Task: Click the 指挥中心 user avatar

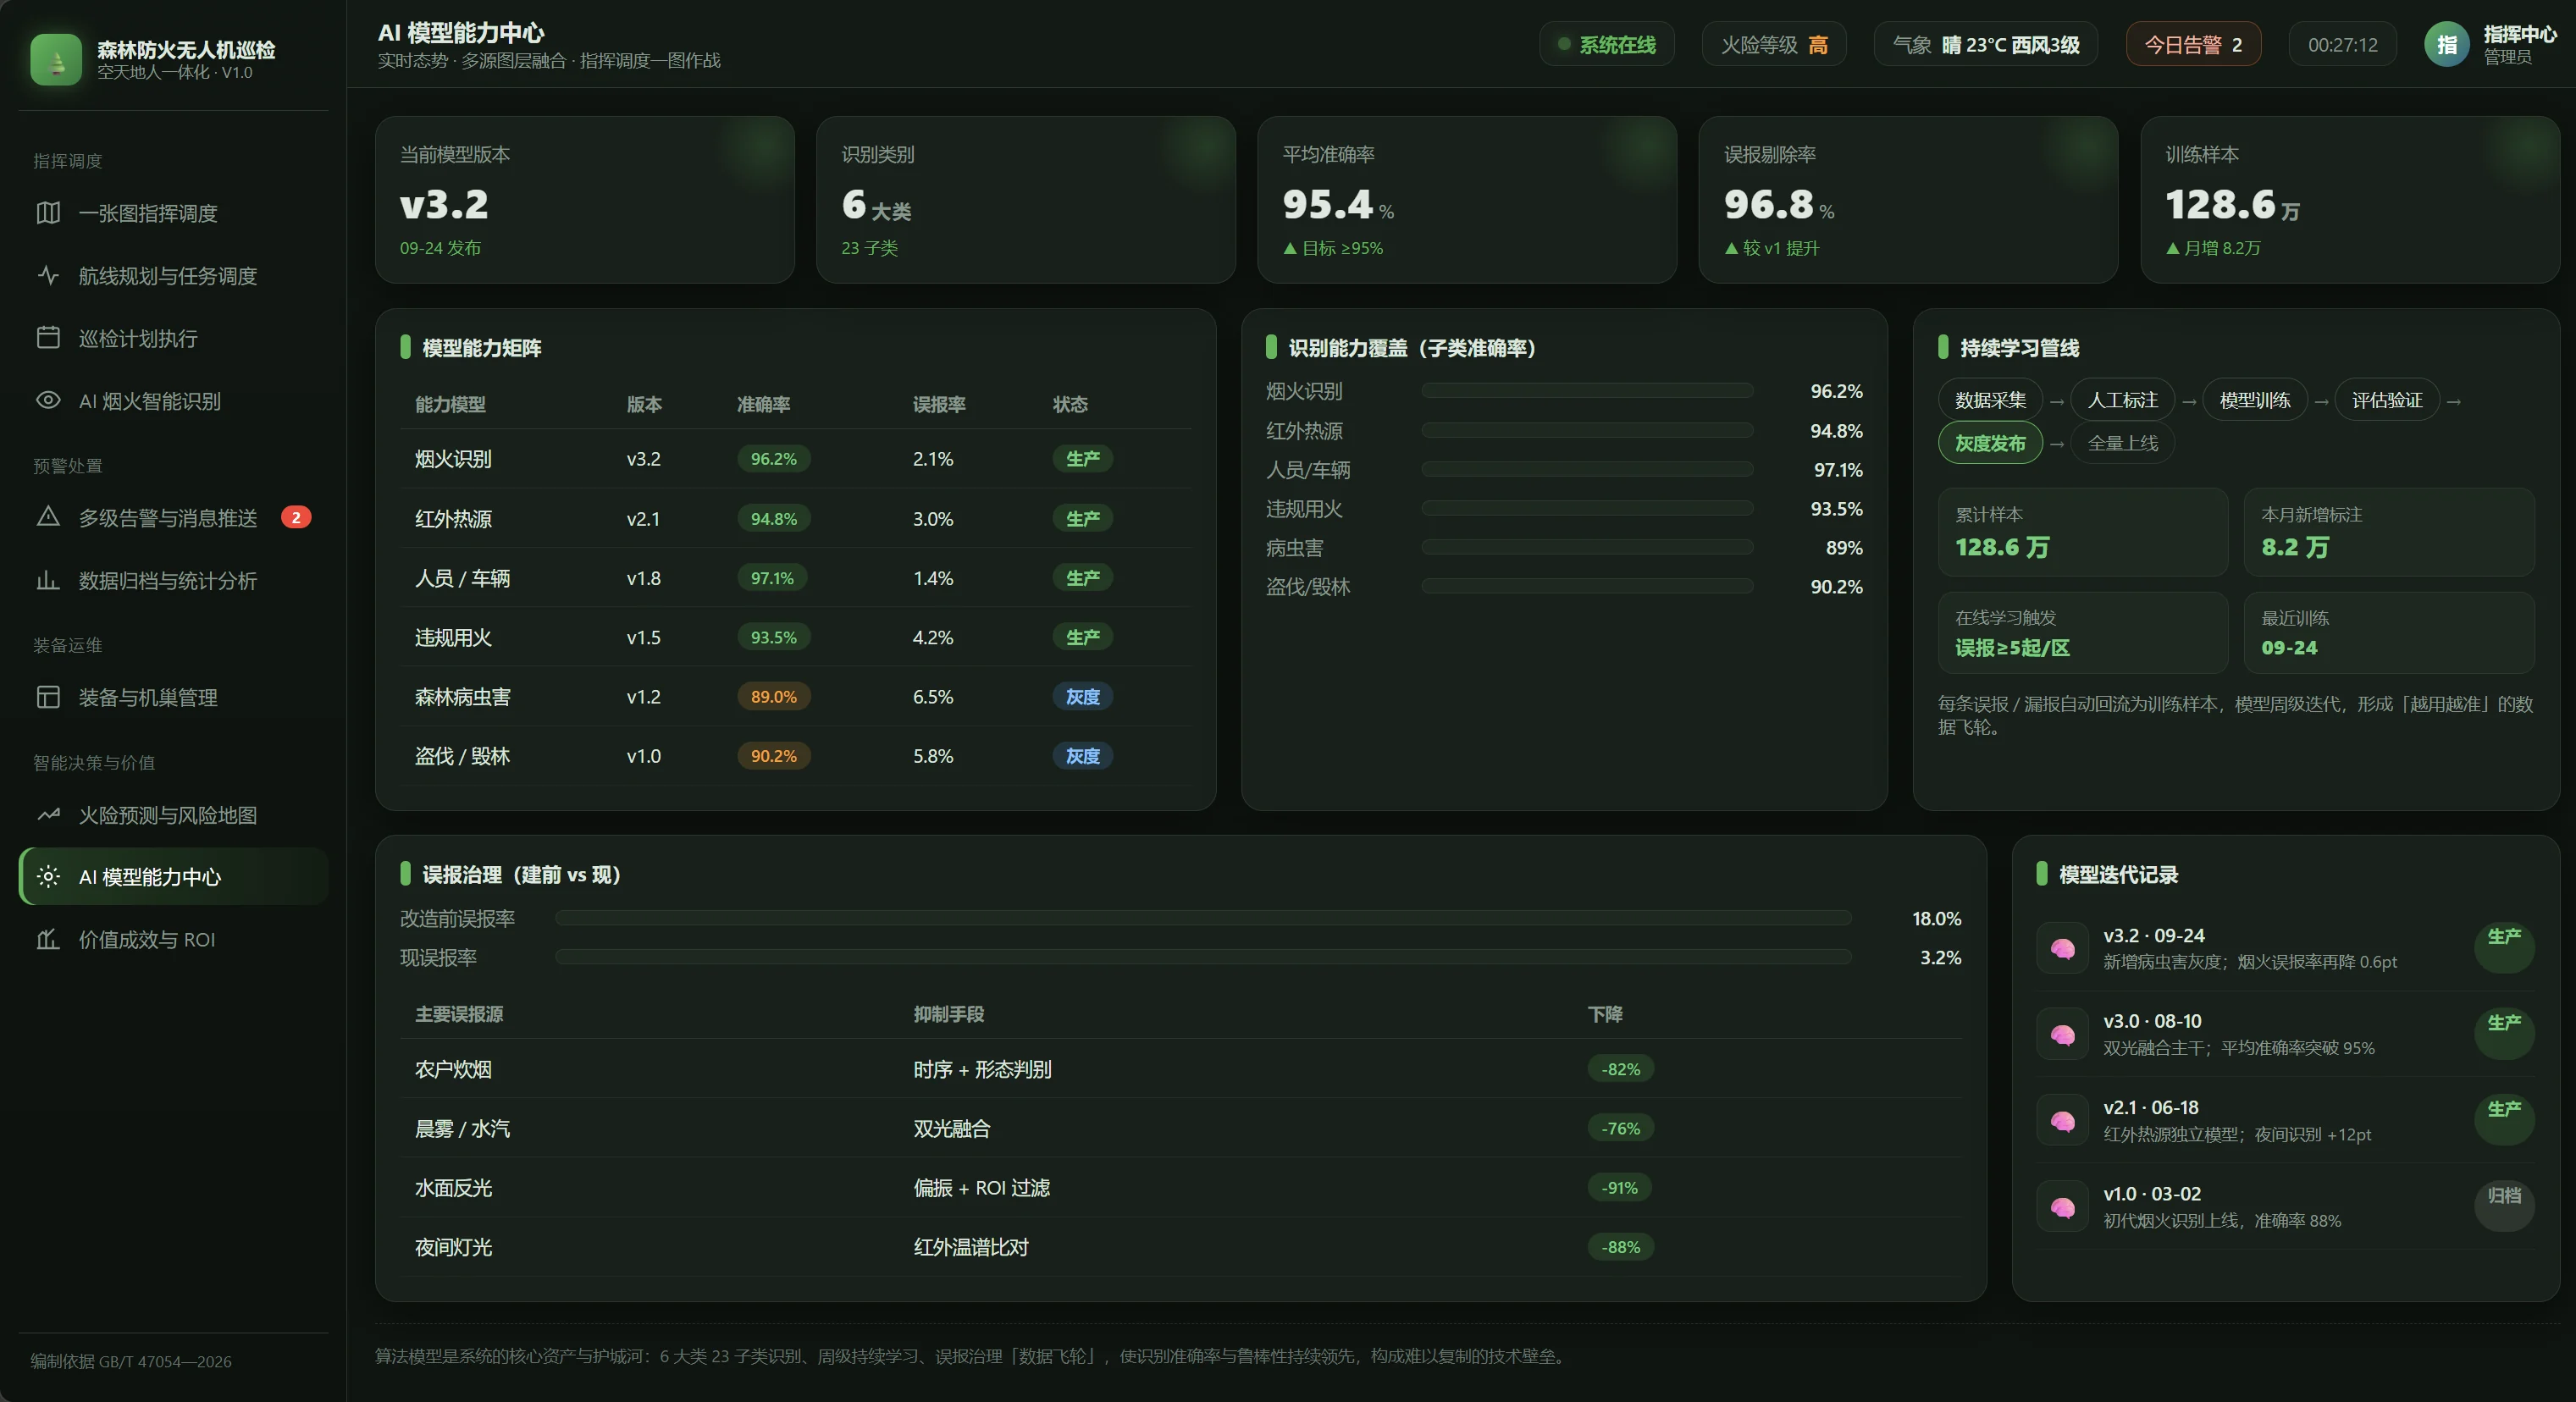Action: click(2447, 45)
